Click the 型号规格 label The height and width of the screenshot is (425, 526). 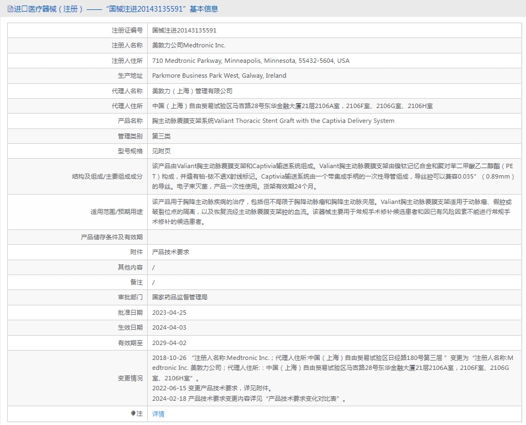(130, 151)
